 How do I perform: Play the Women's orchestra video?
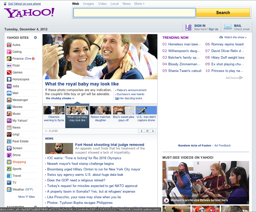click(x=166, y=201)
